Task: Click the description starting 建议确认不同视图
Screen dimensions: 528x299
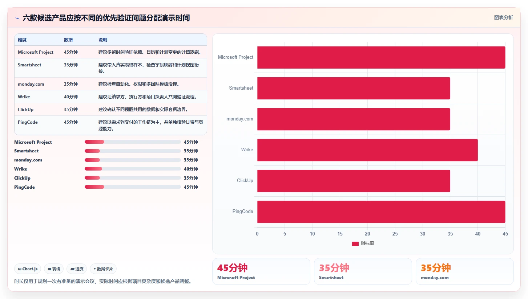Action: [143, 110]
